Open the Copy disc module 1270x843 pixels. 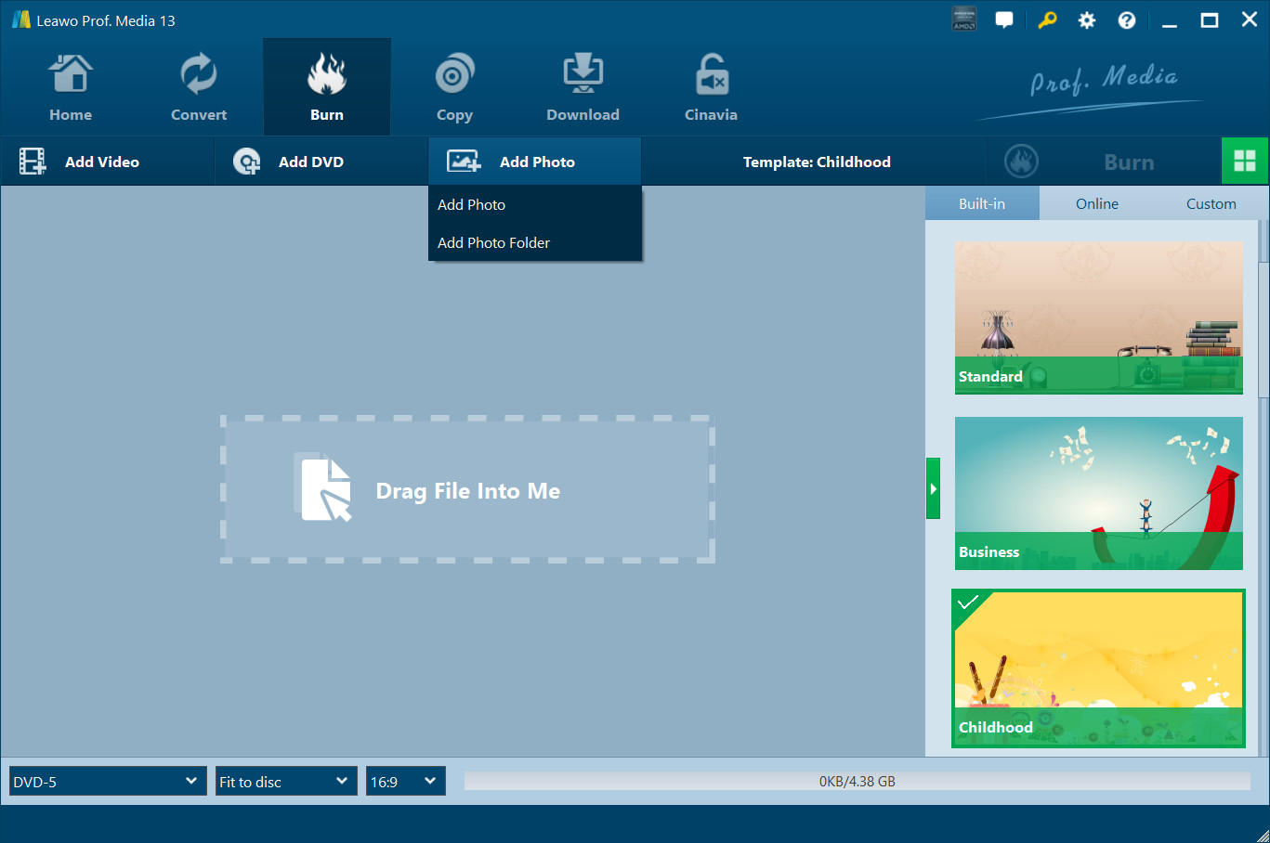pyautogui.click(x=454, y=75)
